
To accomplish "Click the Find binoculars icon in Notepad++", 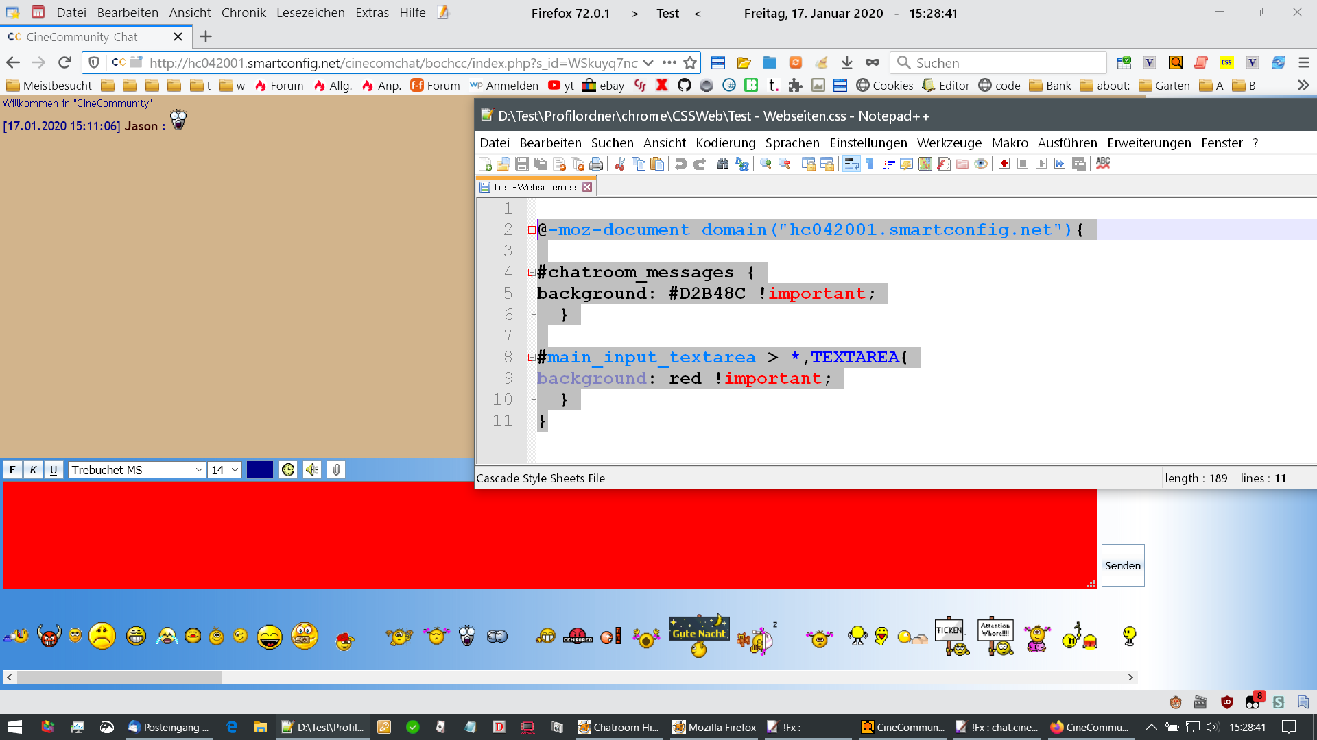I will click(723, 164).
